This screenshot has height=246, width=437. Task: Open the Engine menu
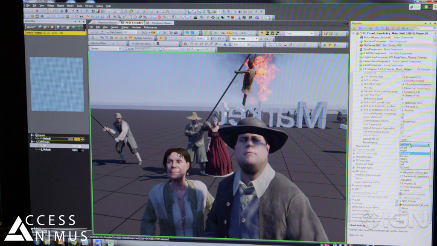coord(61,6)
